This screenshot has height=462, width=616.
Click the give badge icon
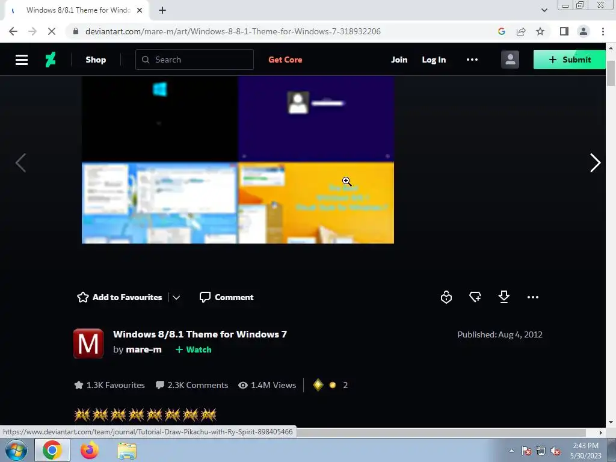coord(446,297)
